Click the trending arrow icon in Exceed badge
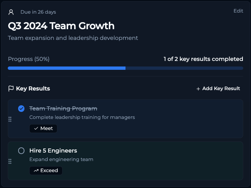Screen dimensions: 251x188 point(36,171)
